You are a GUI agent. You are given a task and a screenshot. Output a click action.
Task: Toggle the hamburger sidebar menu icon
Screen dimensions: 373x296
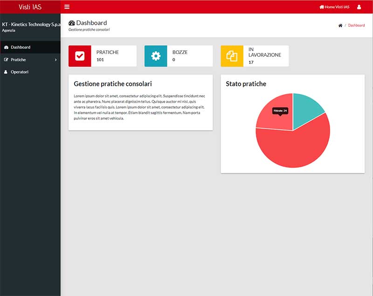tap(67, 7)
